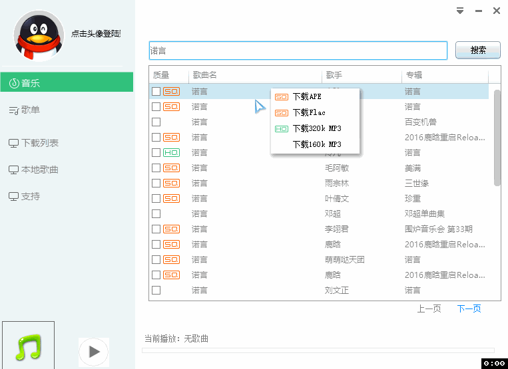Click the QQ penguin avatar to log in
The width and height of the screenshot is (508, 369).
coord(38,37)
